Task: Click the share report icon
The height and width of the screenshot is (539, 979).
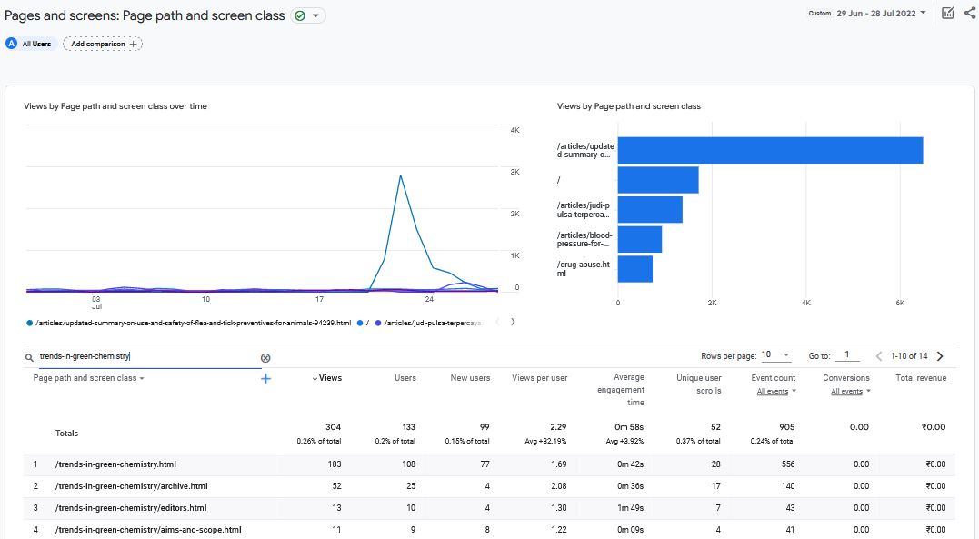Action: tap(969, 13)
